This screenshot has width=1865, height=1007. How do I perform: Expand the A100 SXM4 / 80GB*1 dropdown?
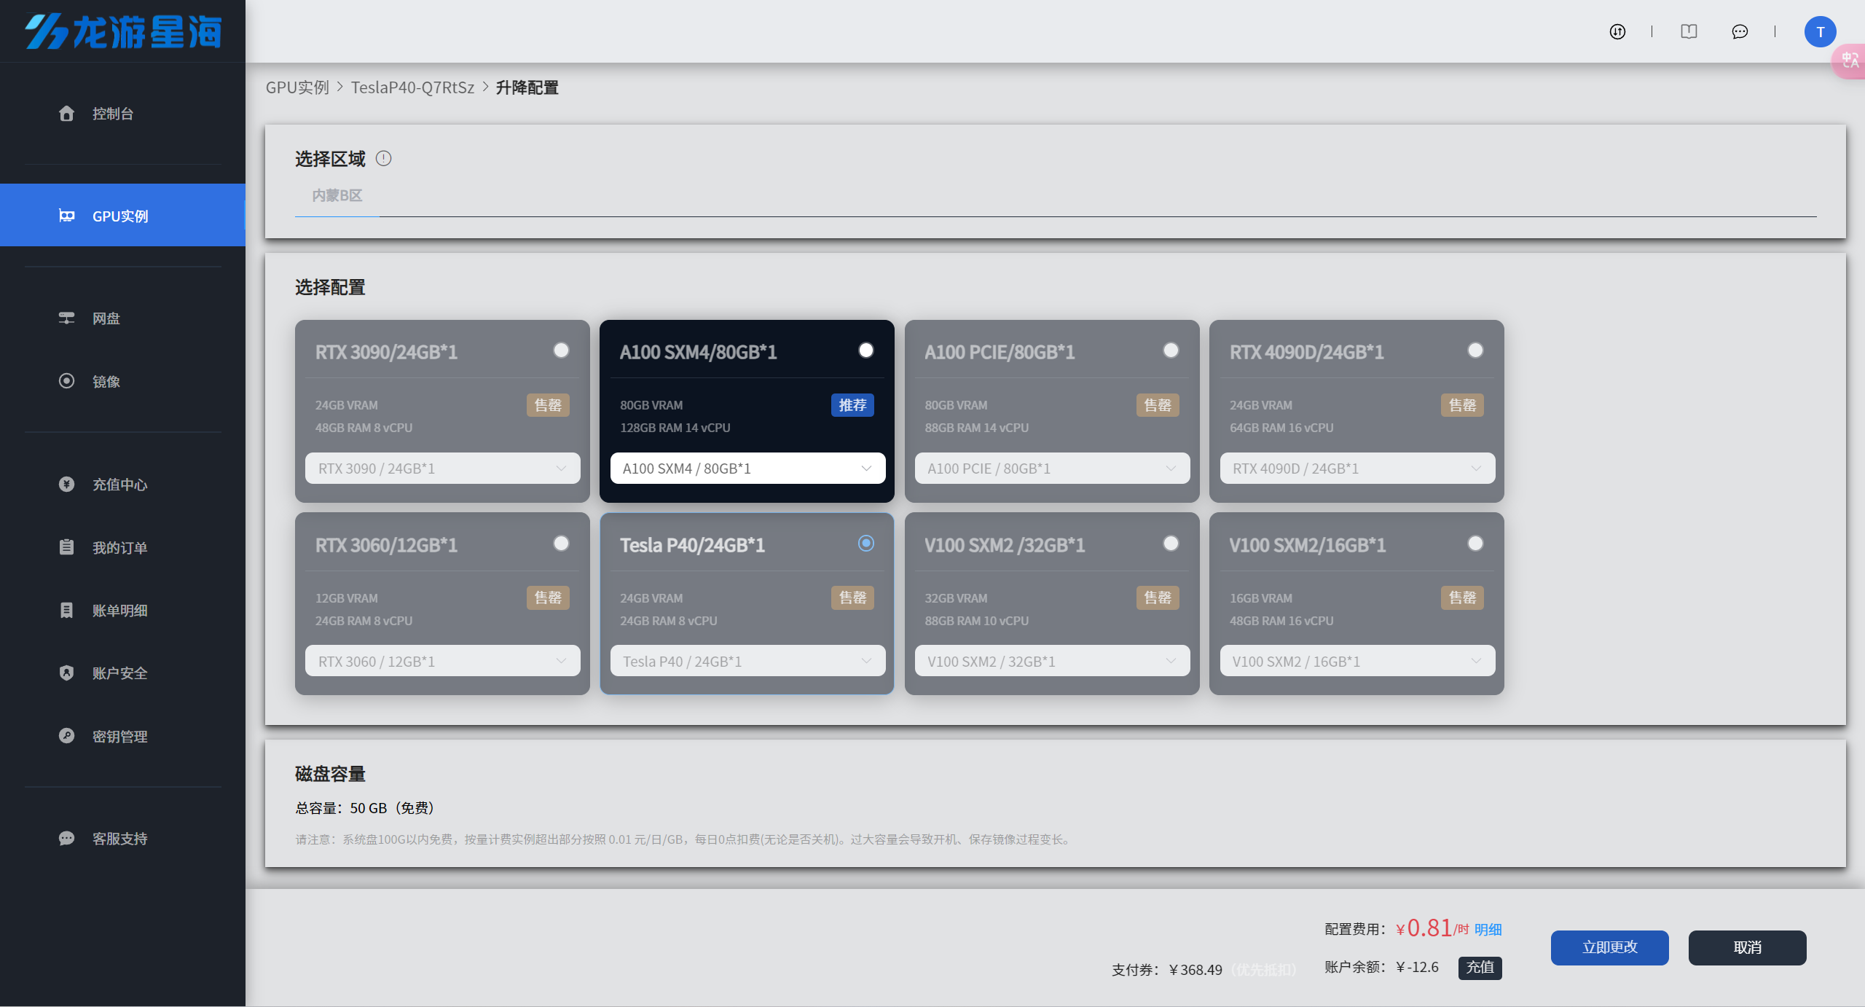pos(747,469)
